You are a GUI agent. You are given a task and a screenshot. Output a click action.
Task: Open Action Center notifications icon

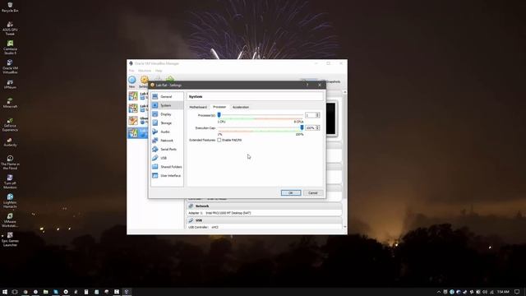point(517,292)
